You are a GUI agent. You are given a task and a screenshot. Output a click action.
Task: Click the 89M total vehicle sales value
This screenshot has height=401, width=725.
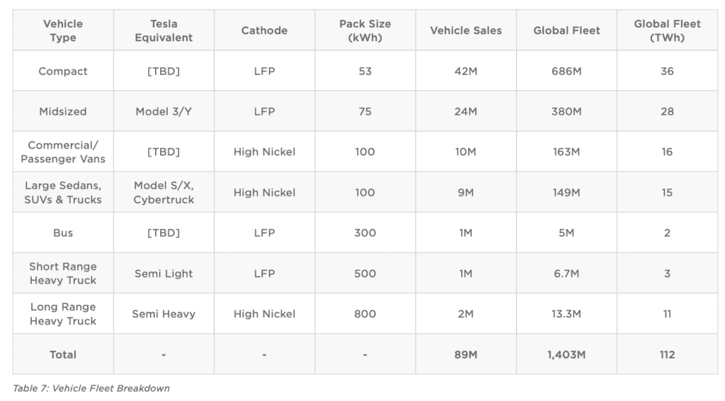466,354
